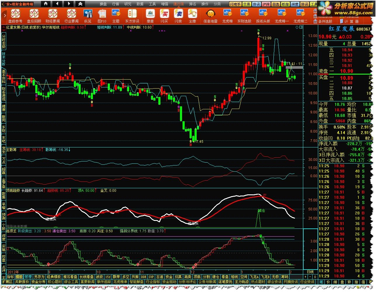Click the 管理 bottom tab
The height and width of the screenshot is (292, 376).
(x=28, y=277)
